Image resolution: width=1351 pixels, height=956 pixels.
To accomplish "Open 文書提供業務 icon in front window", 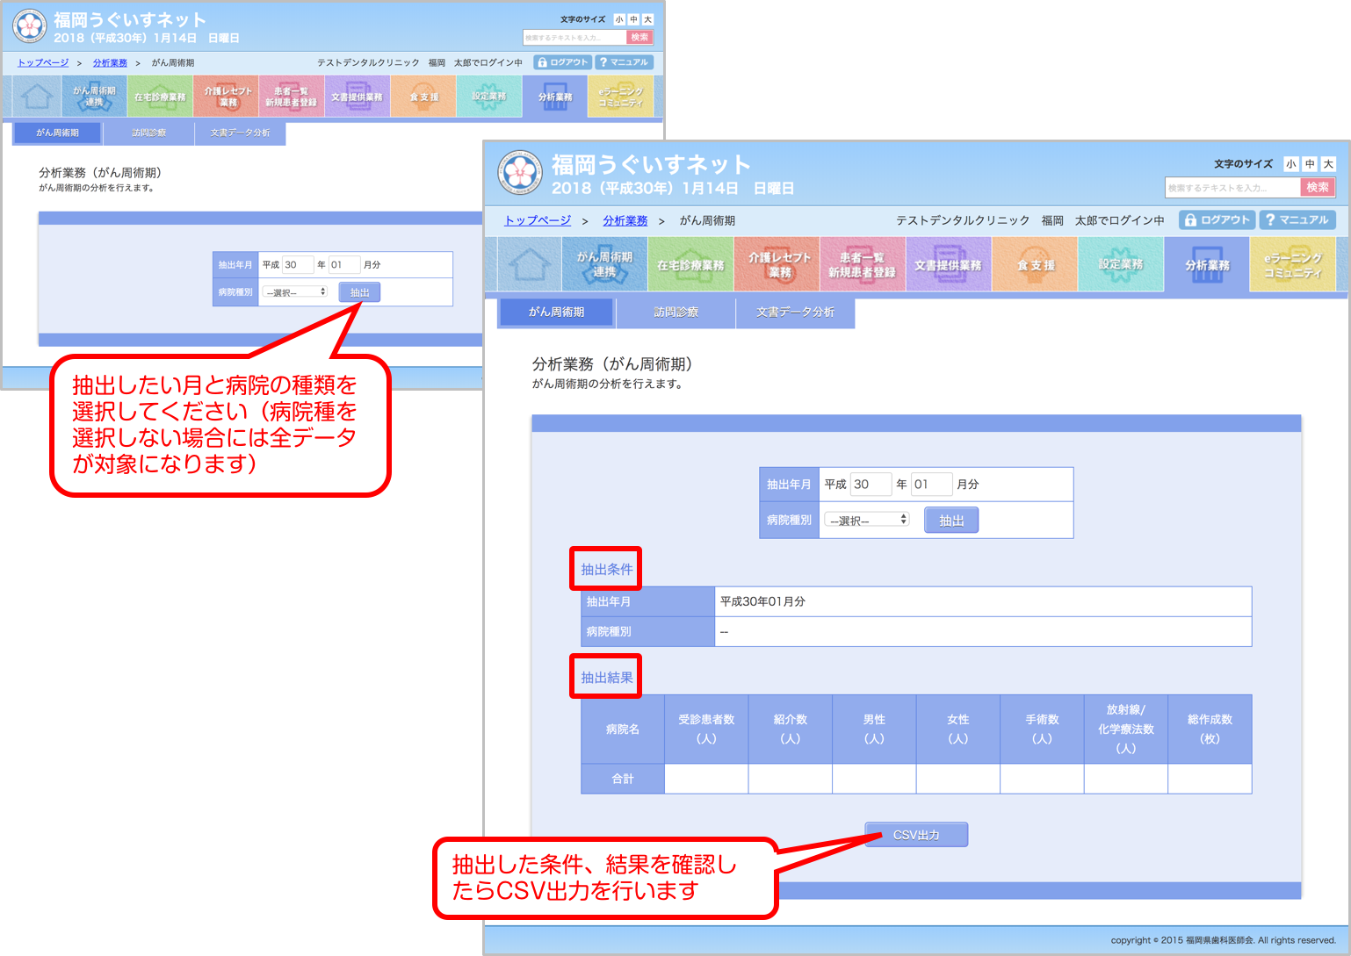I will pyautogui.click(x=948, y=264).
